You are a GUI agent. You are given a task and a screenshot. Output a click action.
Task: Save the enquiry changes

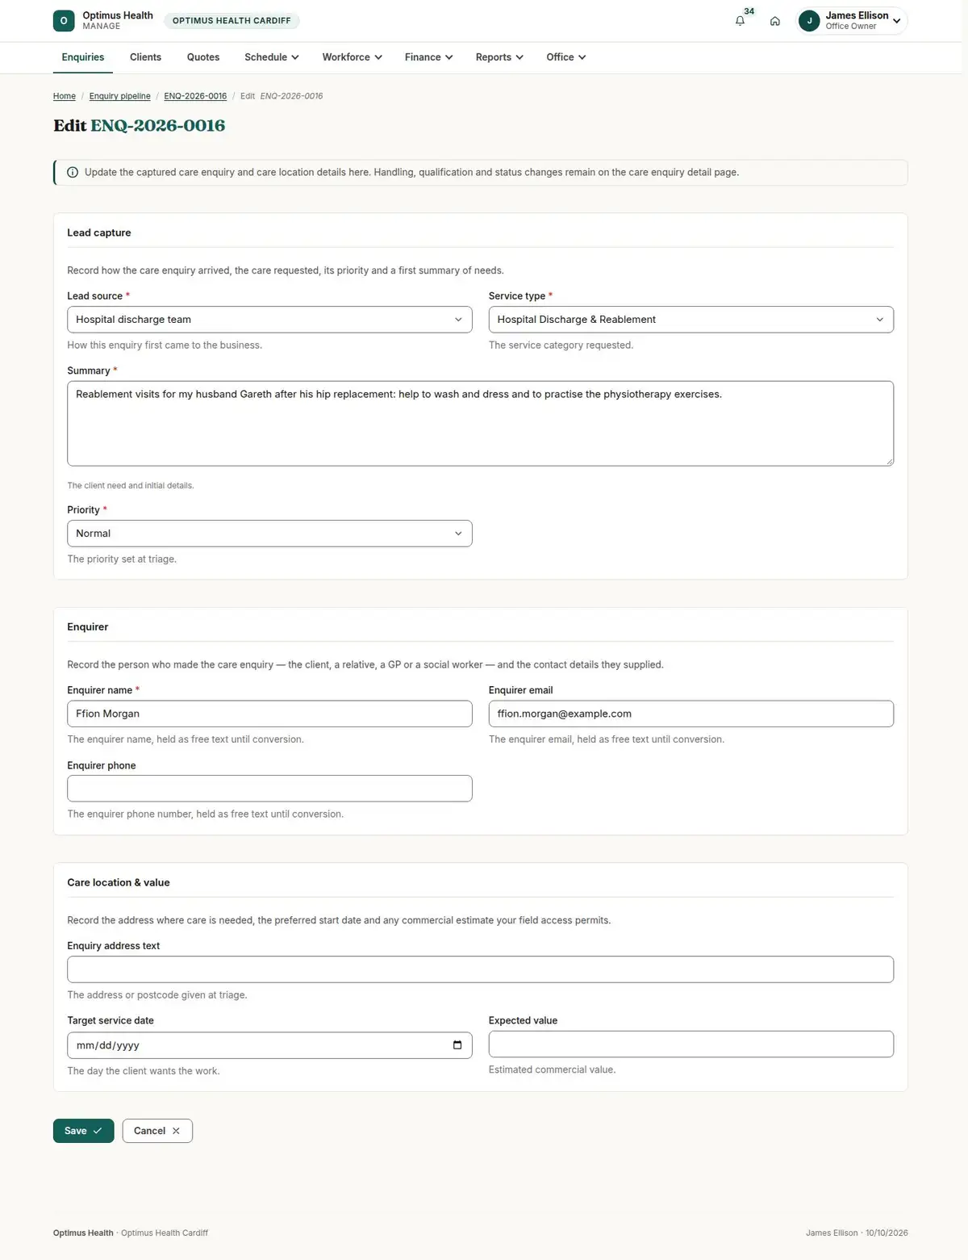coord(83,1131)
